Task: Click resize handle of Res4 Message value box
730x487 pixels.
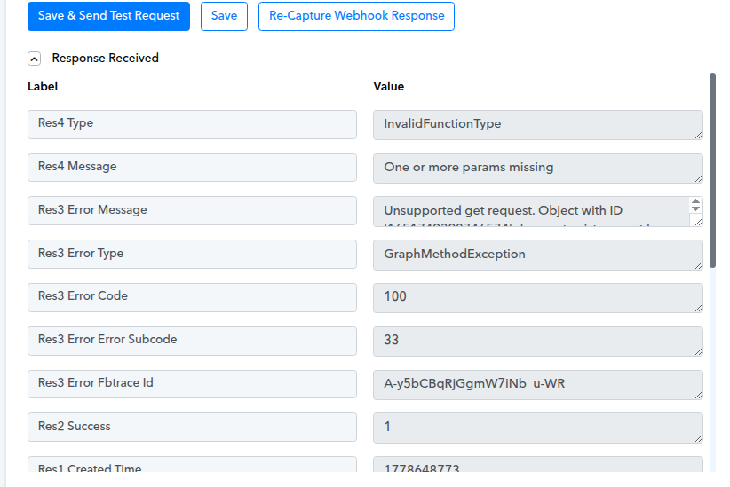Action: 698,178
